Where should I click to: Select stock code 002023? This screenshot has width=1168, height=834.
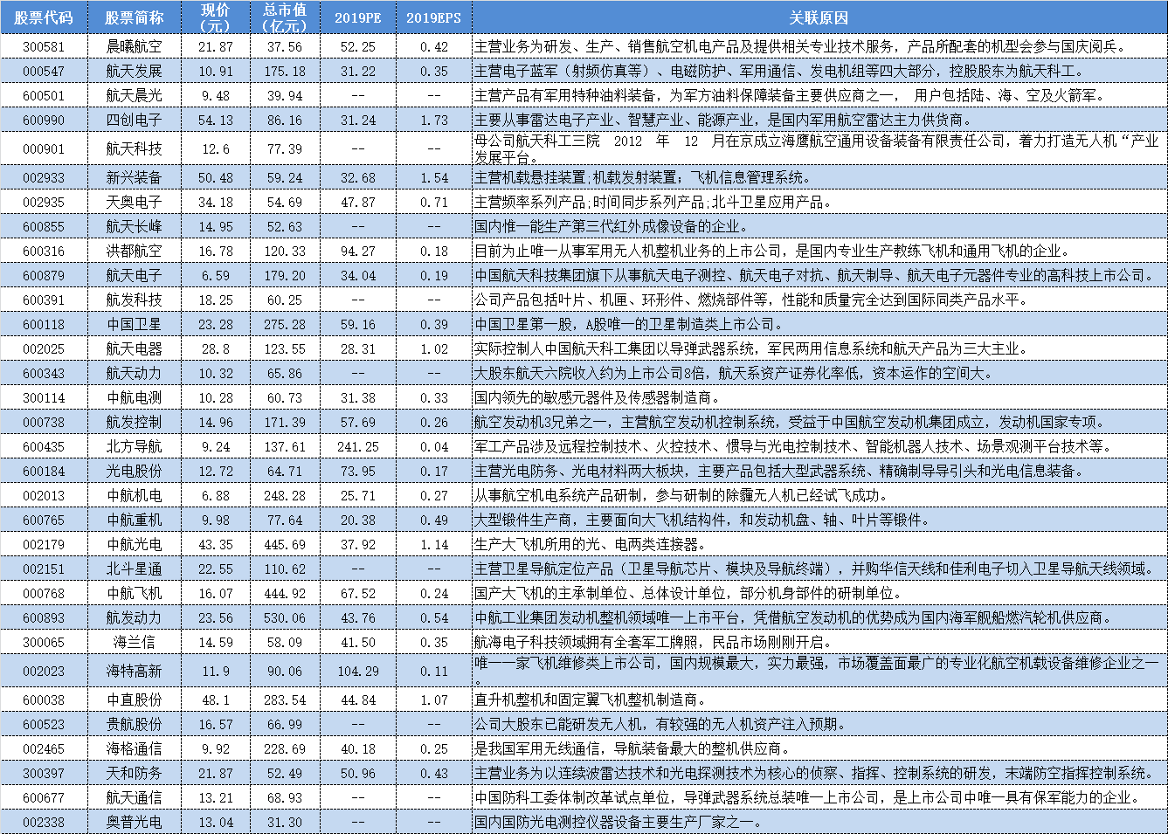tap(44, 671)
